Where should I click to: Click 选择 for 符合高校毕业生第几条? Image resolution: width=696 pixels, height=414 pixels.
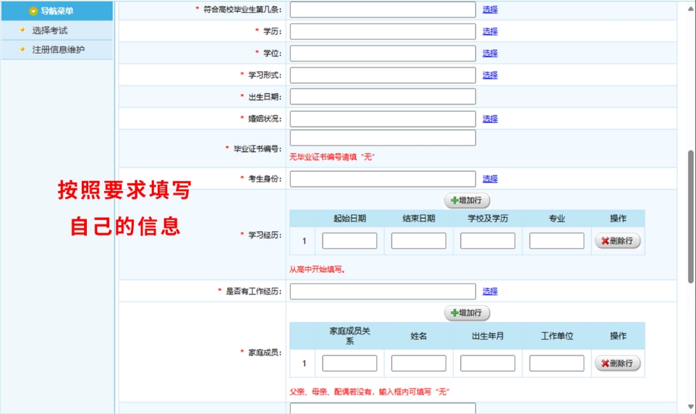click(x=490, y=9)
